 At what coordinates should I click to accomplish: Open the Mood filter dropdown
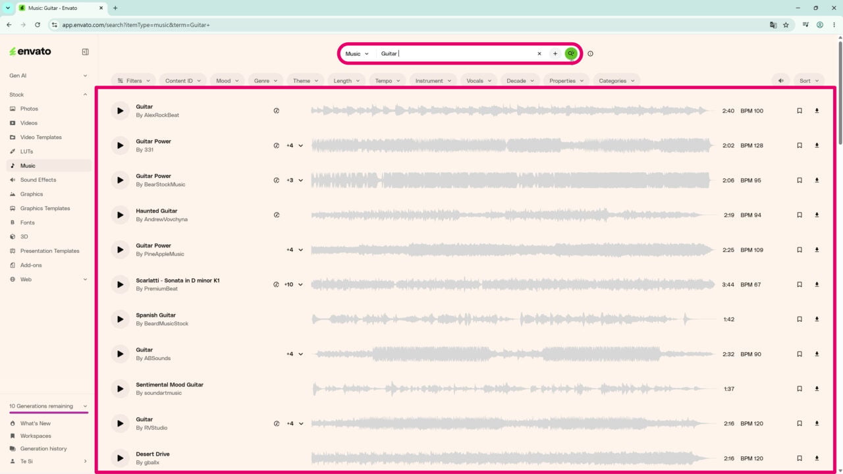pos(228,81)
